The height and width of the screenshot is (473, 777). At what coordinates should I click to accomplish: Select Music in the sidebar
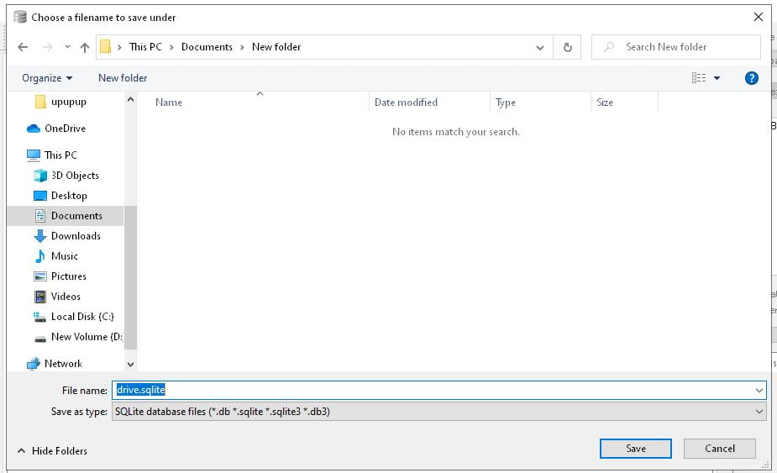(x=64, y=256)
